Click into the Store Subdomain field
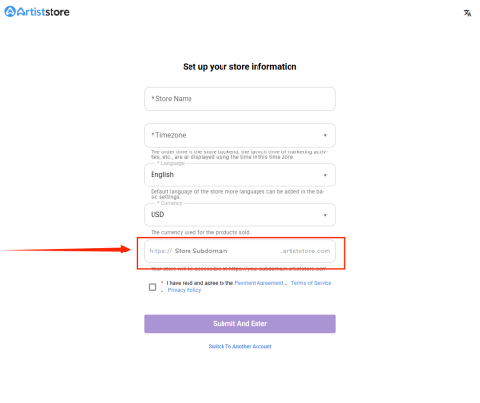The width and height of the screenshot is (480, 403). point(240,252)
